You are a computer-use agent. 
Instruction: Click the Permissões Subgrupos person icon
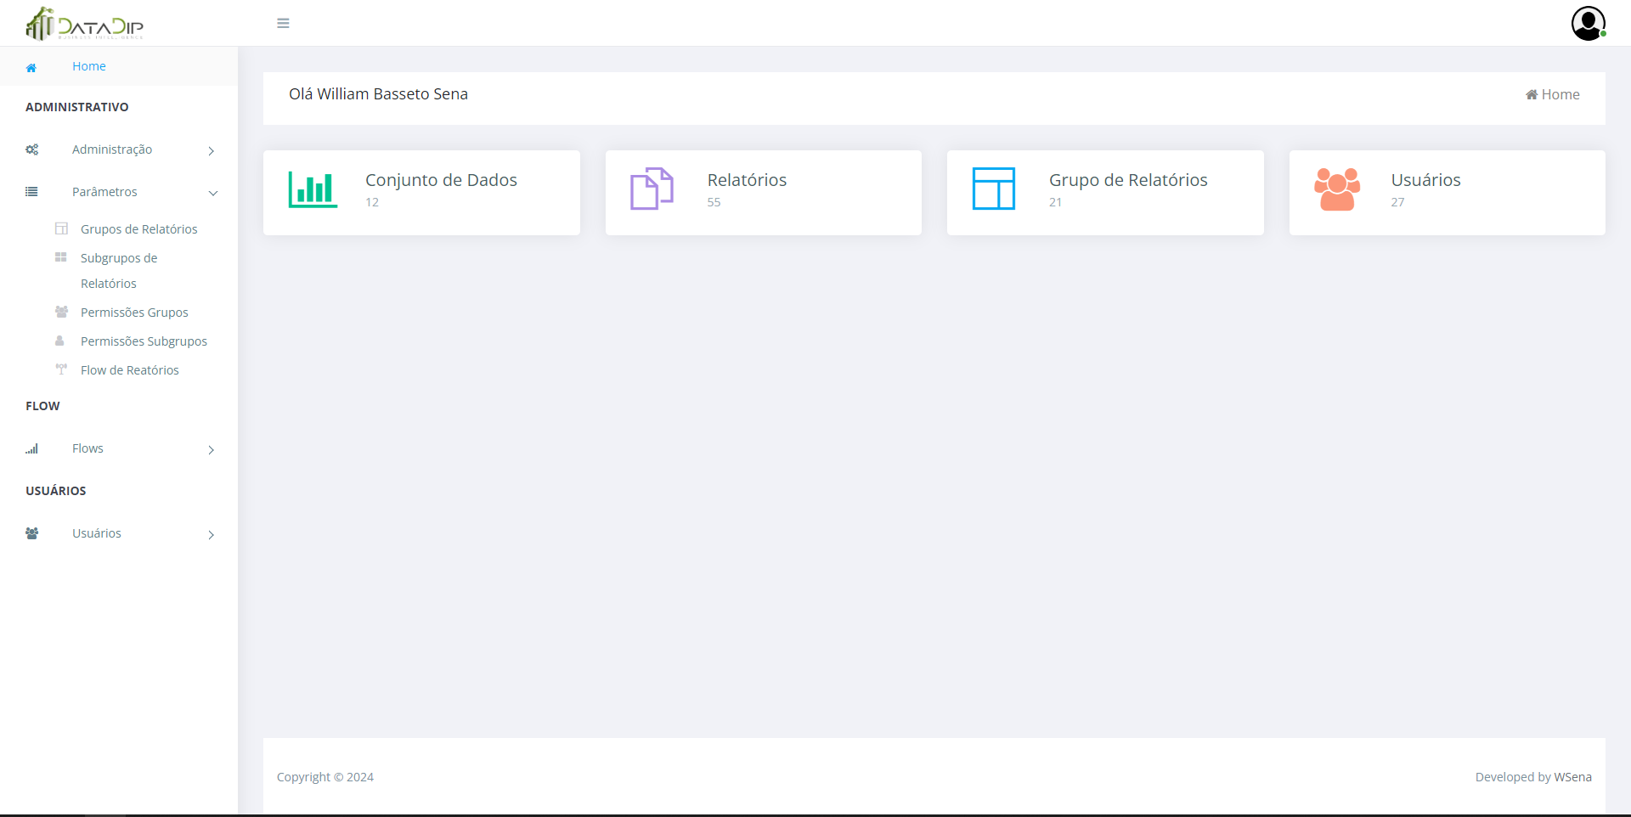point(59,341)
